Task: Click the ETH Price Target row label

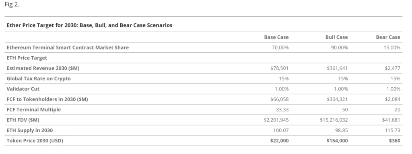Action: (x=27, y=58)
